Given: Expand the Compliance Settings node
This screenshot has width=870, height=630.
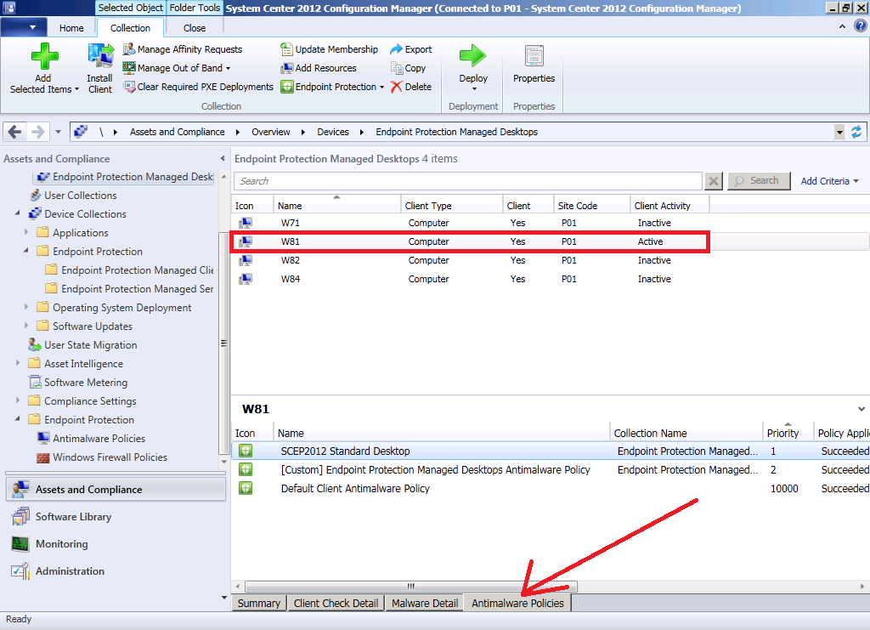Looking at the screenshot, I should coord(18,400).
